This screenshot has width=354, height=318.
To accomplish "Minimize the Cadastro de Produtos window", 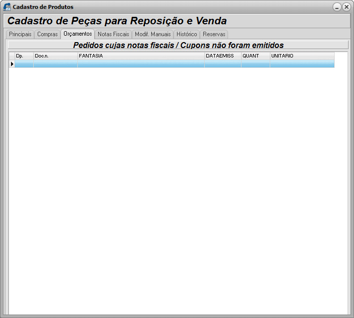I will point(337,7).
